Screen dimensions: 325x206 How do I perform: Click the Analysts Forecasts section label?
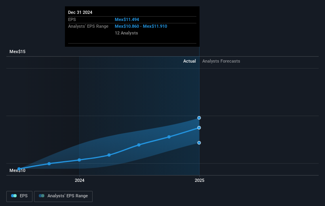(x=221, y=61)
